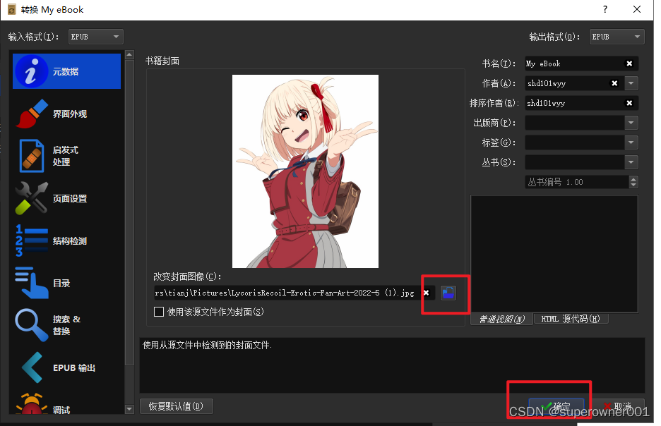Image resolution: width=661 pixels, height=426 pixels.
Task: Open the 搜索 & 替换 section
Action: click(66, 325)
